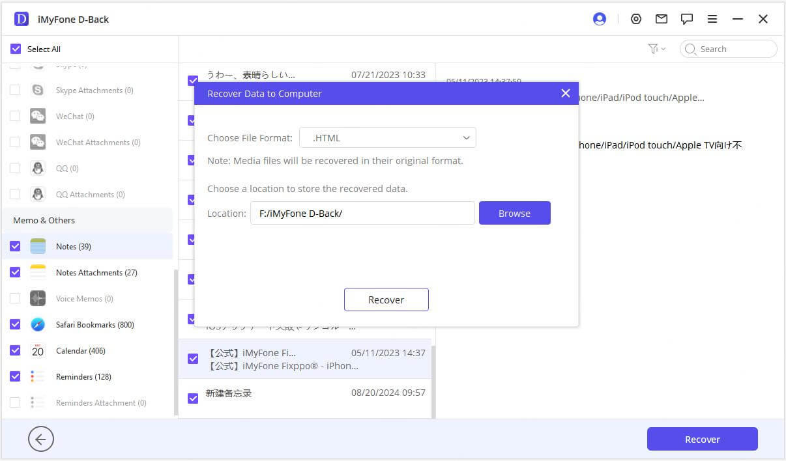Toggle the WeChat checkbox
786x461 pixels.
[x=15, y=116]
